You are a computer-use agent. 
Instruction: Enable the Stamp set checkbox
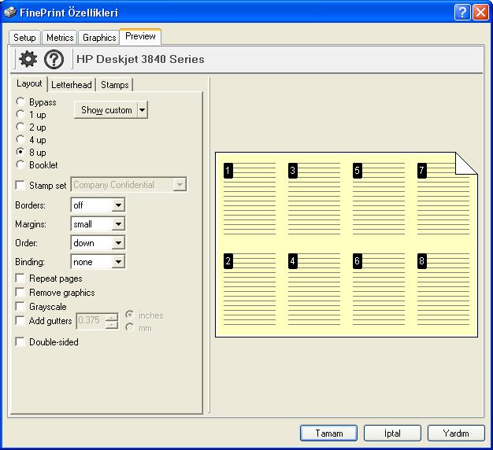tap(20, 185)
